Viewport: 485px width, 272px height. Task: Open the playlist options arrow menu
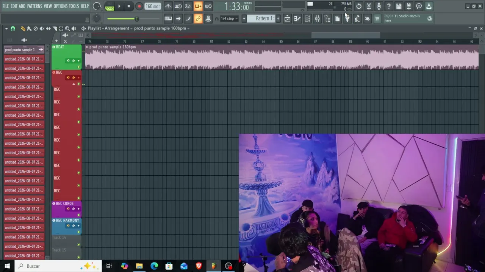point(6,28)
